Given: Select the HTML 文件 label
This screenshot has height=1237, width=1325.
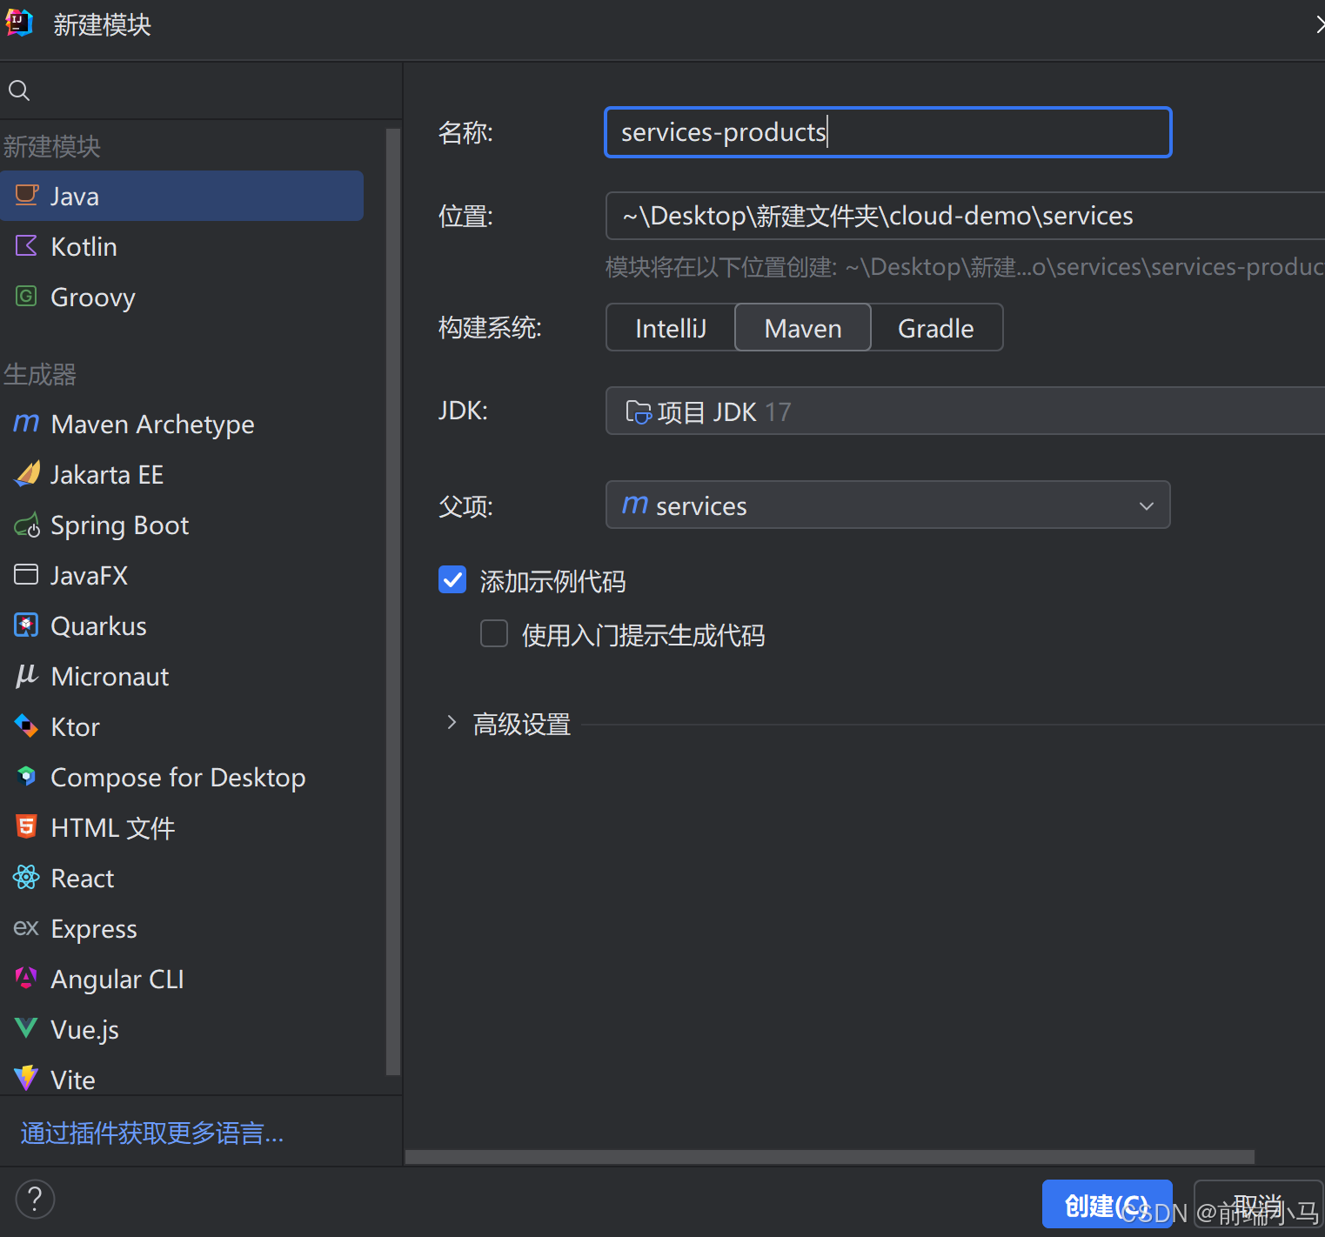Looking at the screenshot, I should coord(113,828).
